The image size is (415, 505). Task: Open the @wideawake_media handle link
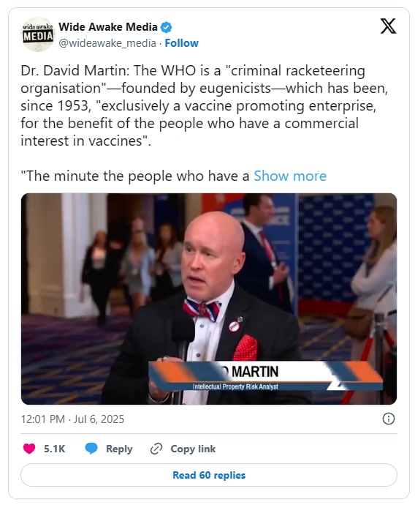pos(107,43)
